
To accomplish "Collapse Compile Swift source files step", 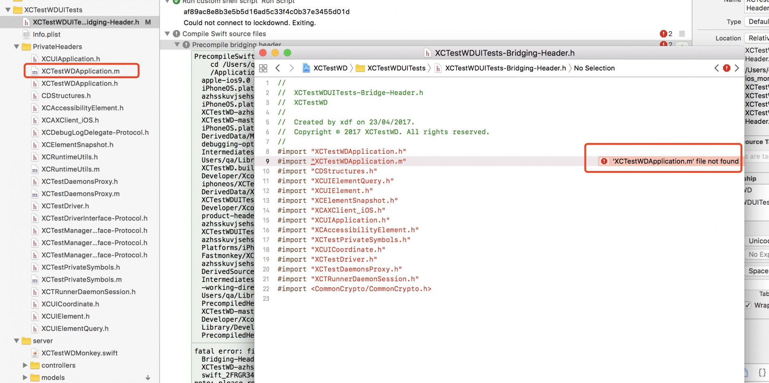I will pyautogui.click(x=167, y=34).
